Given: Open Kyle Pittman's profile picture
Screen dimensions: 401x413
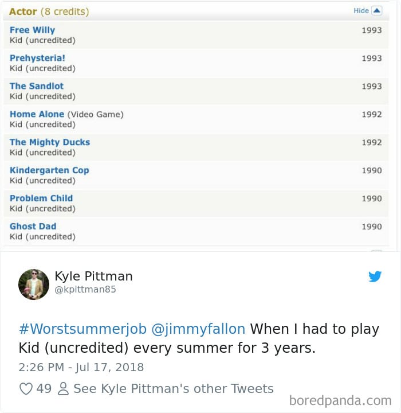Looking at the screenshot, I should click(33, 284).
